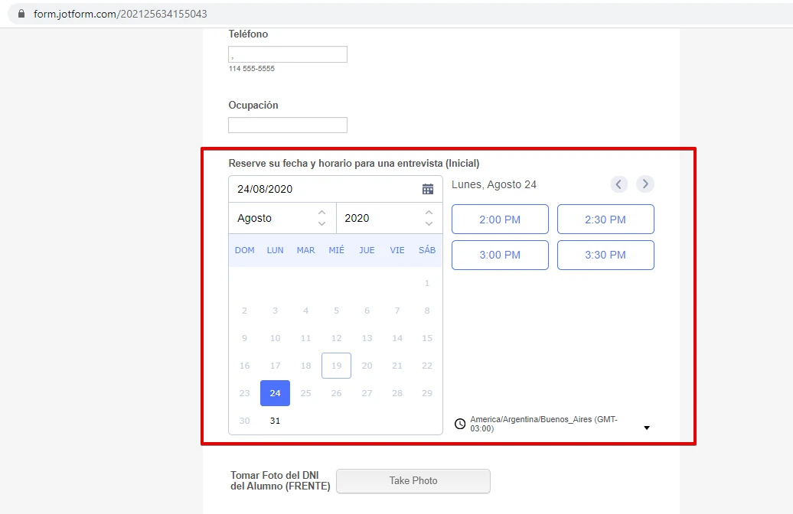
Task: Advance to next day with the right chevron
Action: (645, 184)
